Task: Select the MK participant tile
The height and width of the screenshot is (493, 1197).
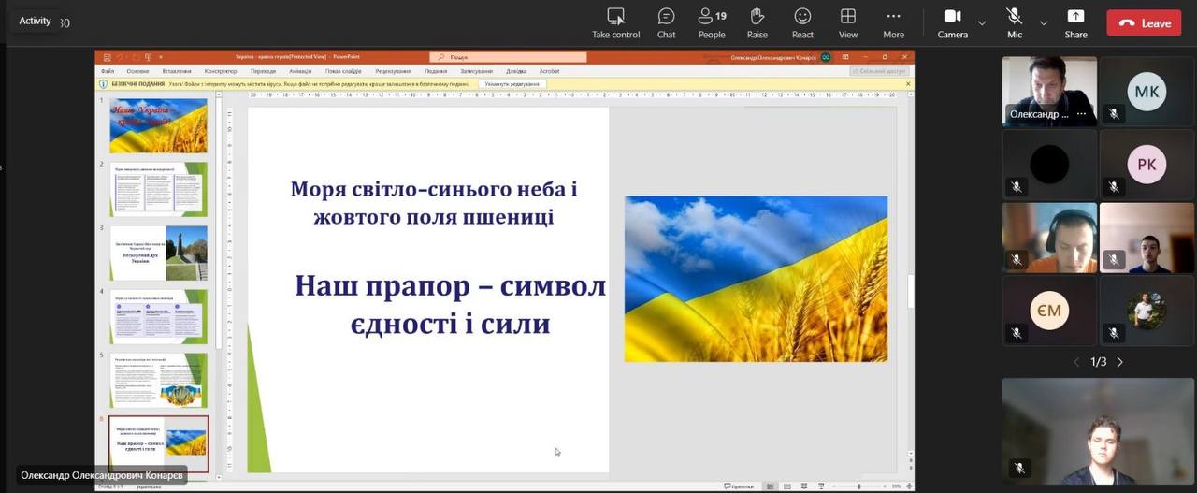Action: 1147,91
